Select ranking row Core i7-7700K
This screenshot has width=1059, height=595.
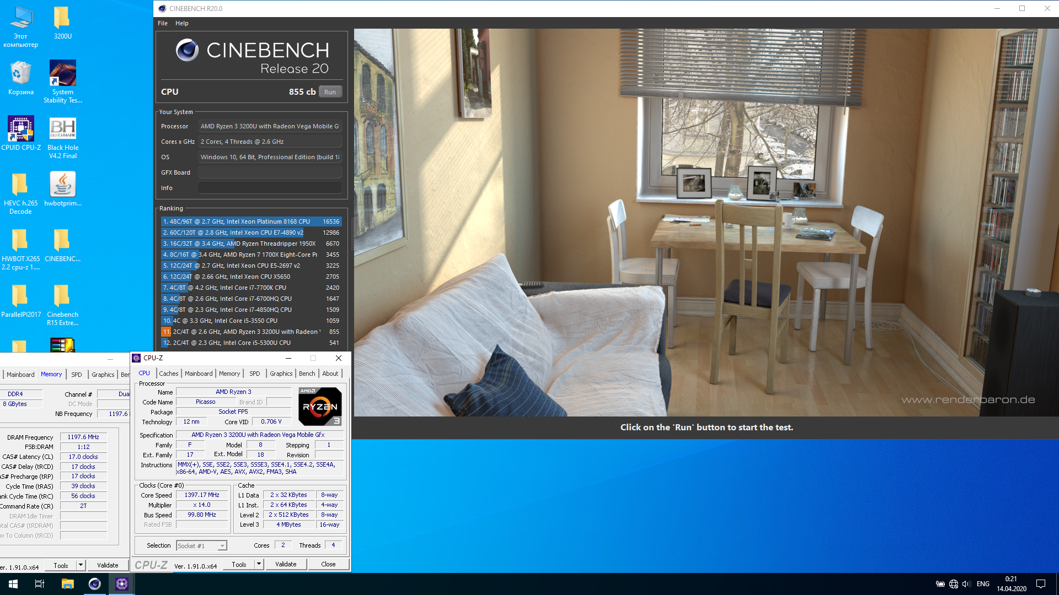251,288
